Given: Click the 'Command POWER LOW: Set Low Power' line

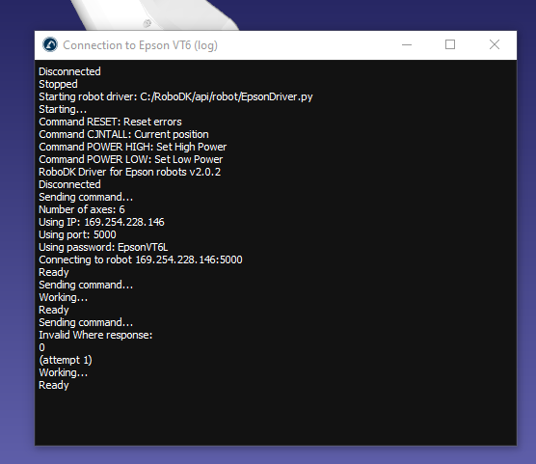Looking at the screenshot, I should pyautogui.click(x=130, y=159).
